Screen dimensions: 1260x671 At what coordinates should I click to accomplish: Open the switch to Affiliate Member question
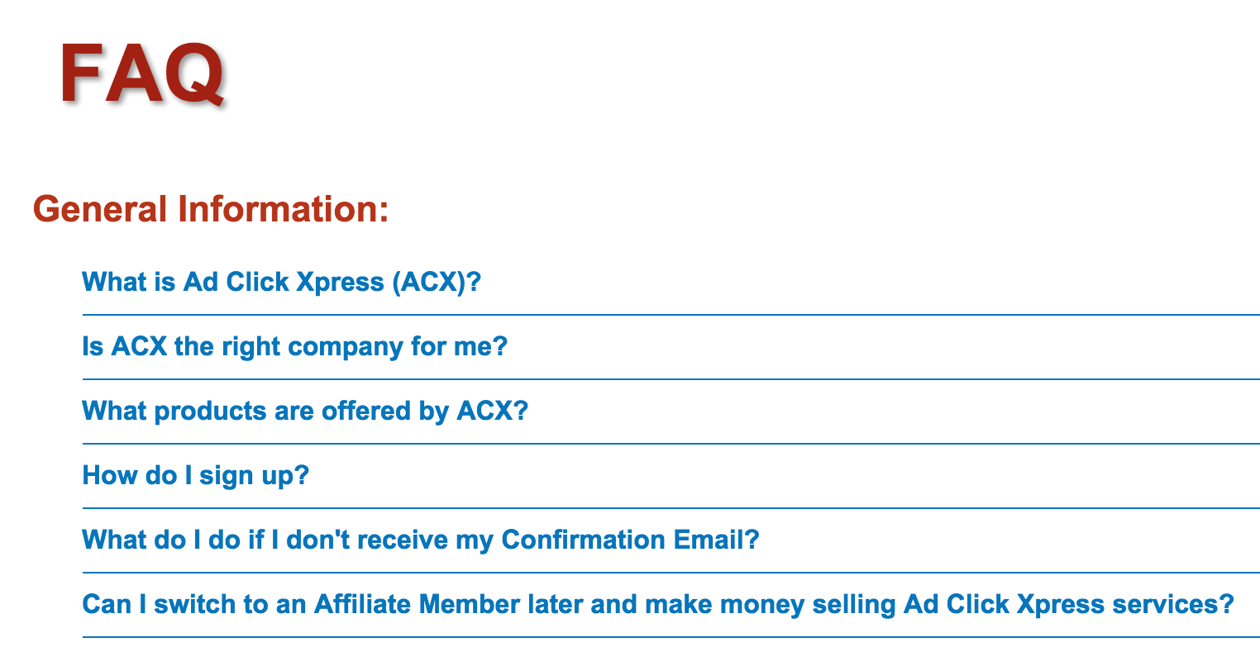(x=658, y=605)
